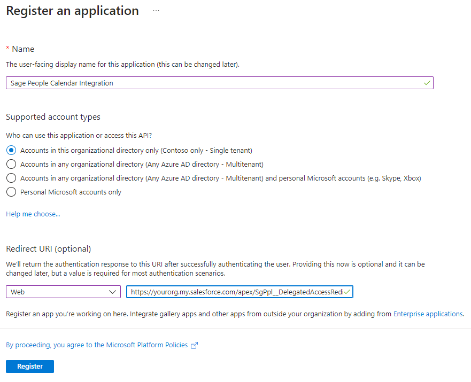Click the Register an application page heading
Screen dimensions: 471x382
(x=72, y=11)
